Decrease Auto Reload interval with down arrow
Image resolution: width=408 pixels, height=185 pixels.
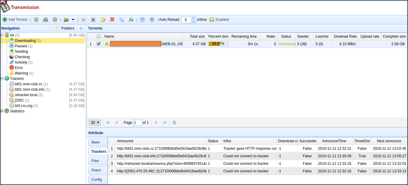tap(193, 21)
